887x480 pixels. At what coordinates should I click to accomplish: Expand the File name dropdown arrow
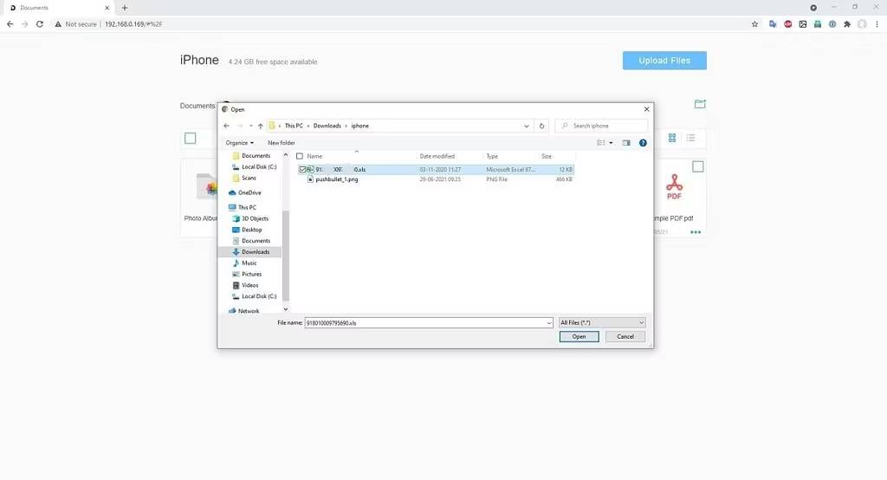click(x=548, y=322)
